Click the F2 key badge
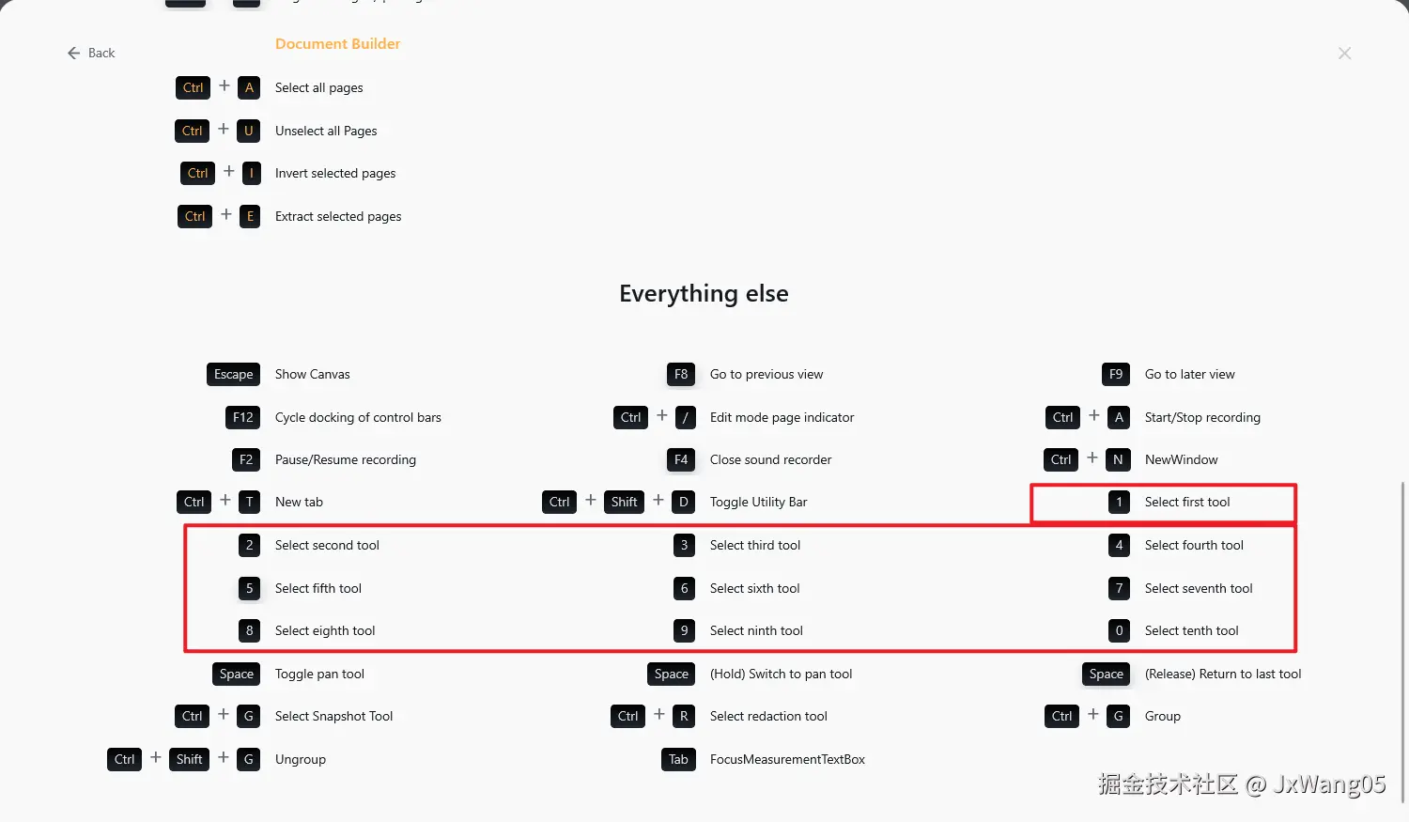The image size is (1409, 822). (246, 459)
